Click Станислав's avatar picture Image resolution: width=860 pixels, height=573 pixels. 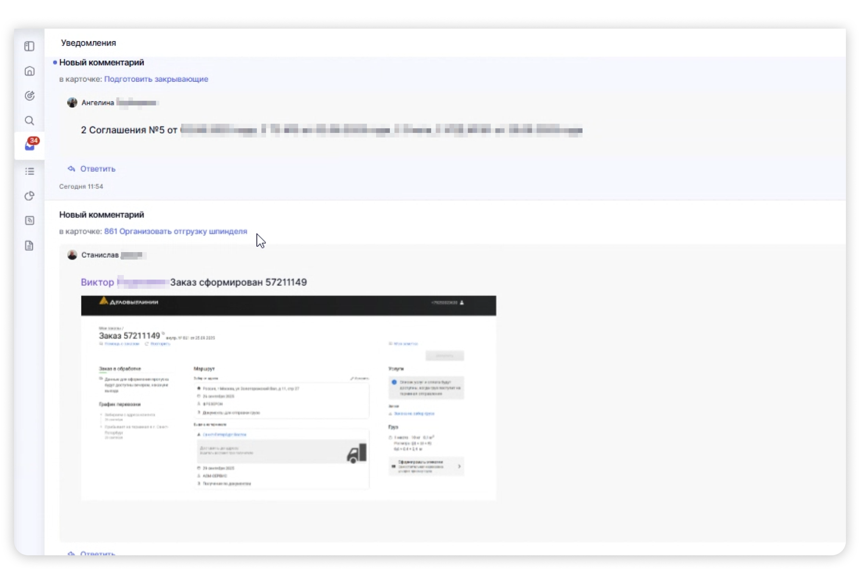pyautogui.click(x=72, y=255)
